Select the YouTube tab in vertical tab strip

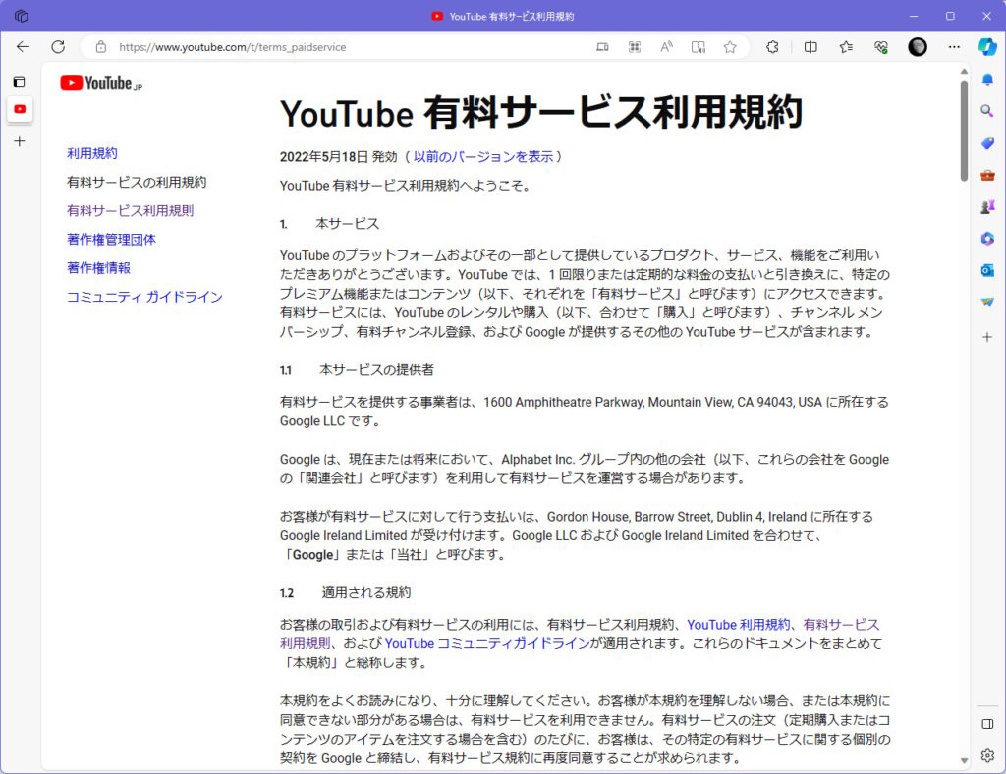(20, 109)
